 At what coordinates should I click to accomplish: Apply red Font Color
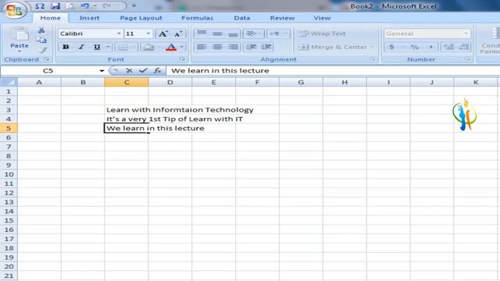point(171,47)
